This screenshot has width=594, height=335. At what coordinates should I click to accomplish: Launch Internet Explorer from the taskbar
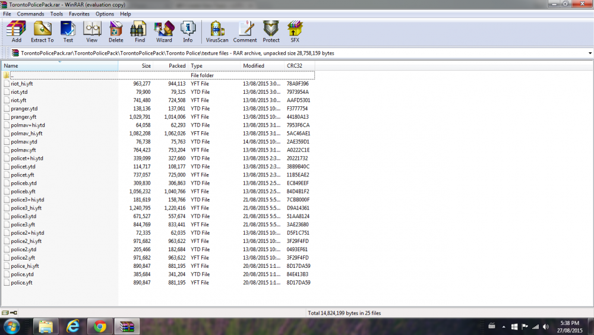click(x=72, y=327)
